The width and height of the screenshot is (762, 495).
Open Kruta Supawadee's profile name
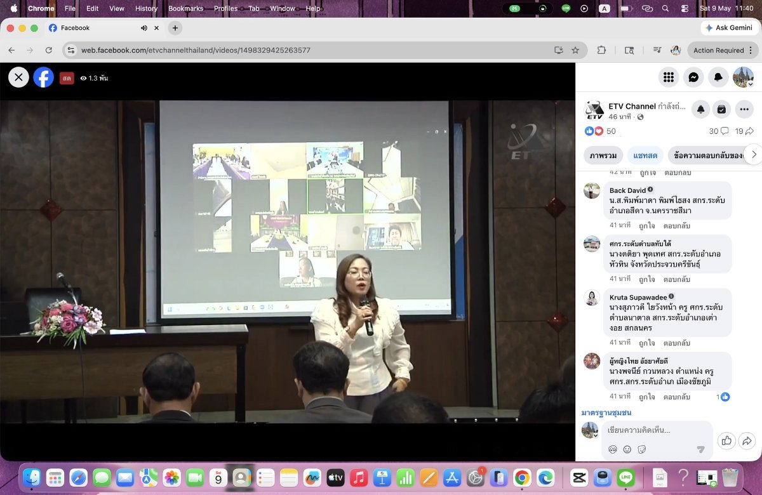638,297
